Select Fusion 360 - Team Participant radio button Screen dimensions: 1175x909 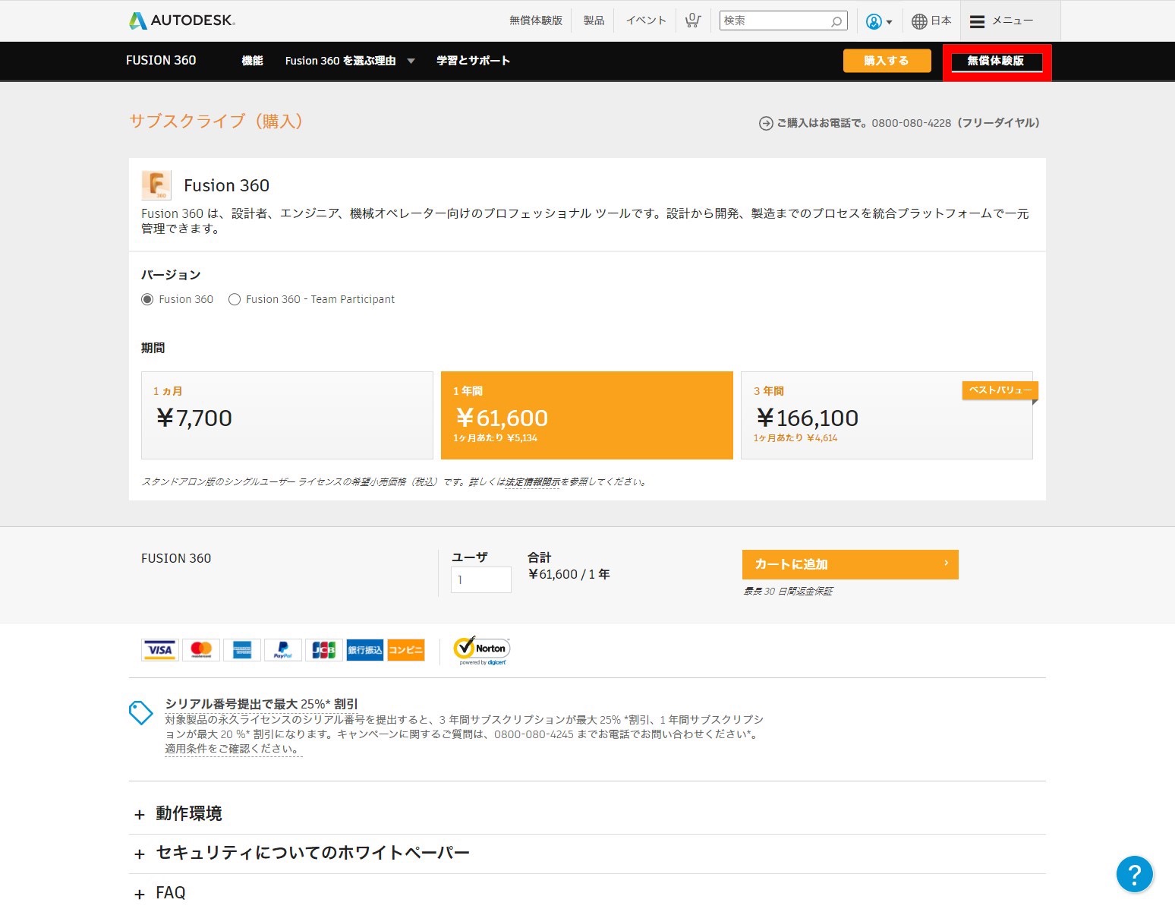tap(235, 300)
